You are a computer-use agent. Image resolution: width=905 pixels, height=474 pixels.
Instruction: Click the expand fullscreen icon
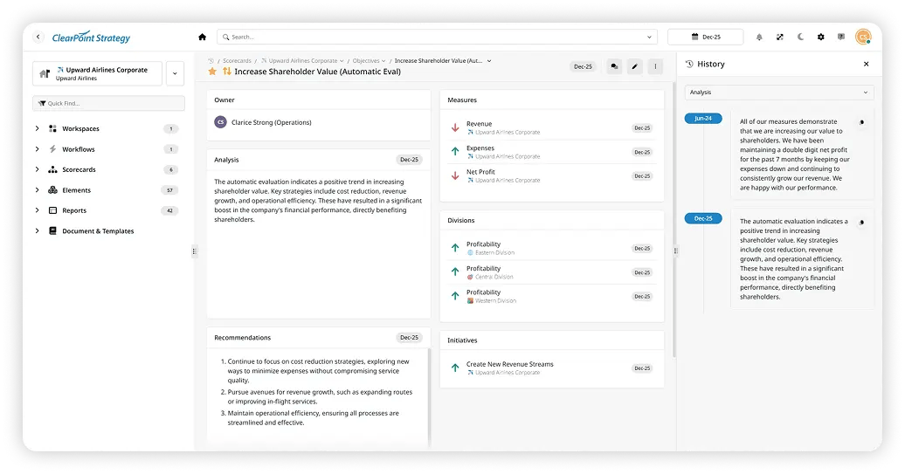point(780,37)
